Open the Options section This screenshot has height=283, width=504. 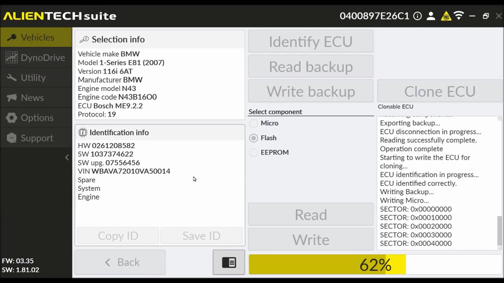[36, 118]
